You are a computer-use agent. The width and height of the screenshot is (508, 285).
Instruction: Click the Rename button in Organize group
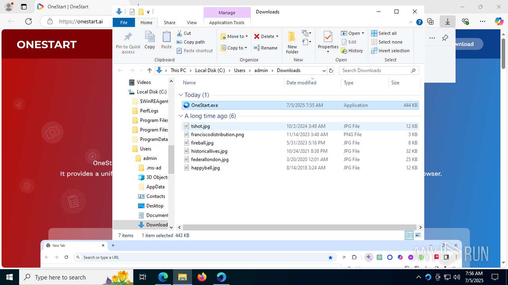pos(266,48)
